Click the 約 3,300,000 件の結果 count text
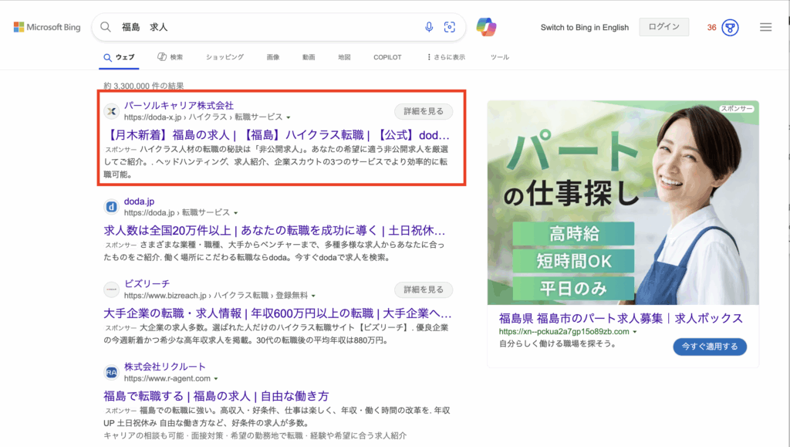This screenshot has width=790, height=447. (x=143, y=86)
